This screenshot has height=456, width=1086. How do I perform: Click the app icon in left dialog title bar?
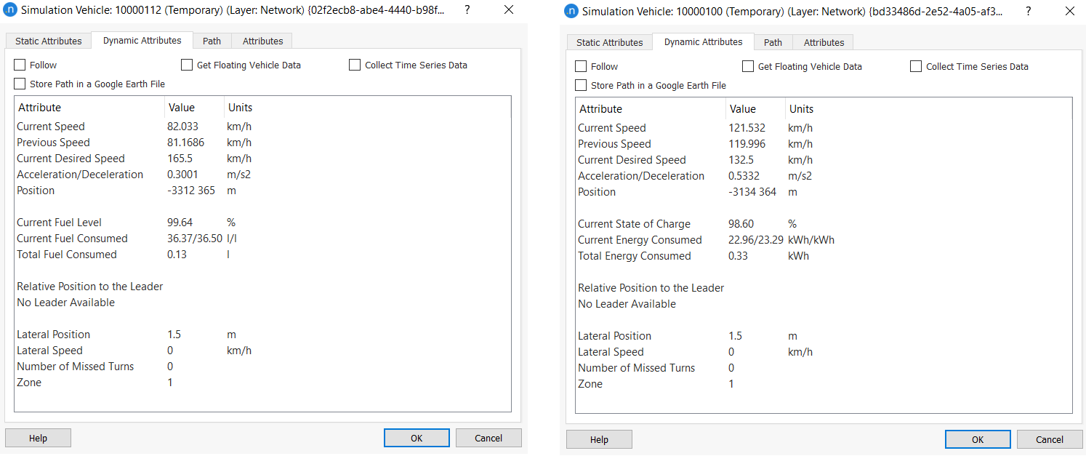10,10
